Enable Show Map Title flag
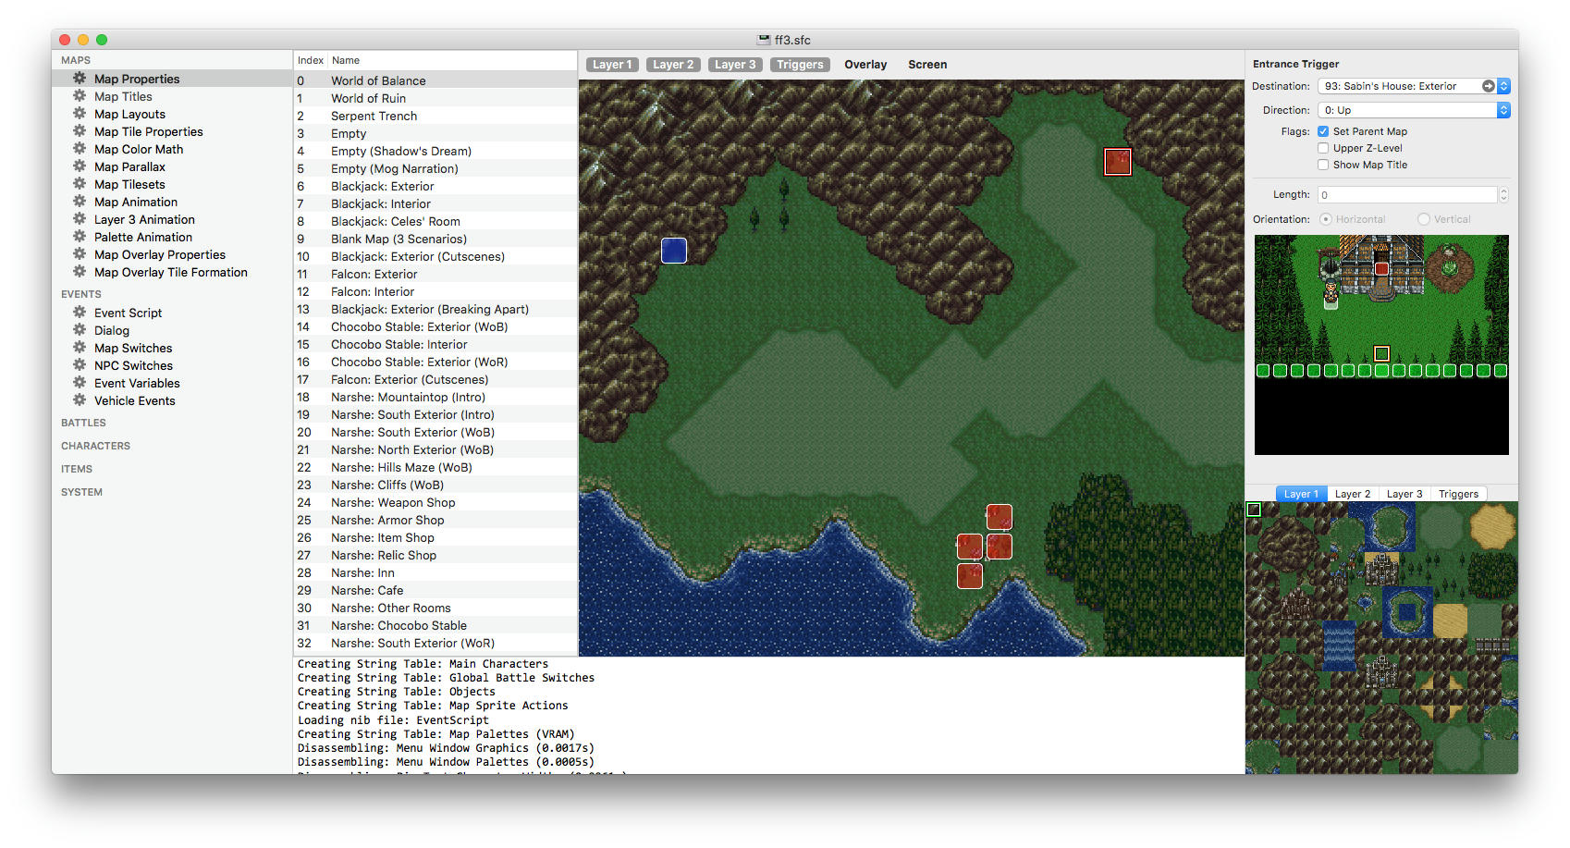This screenshot has width=1570, height=848. 1323,165
